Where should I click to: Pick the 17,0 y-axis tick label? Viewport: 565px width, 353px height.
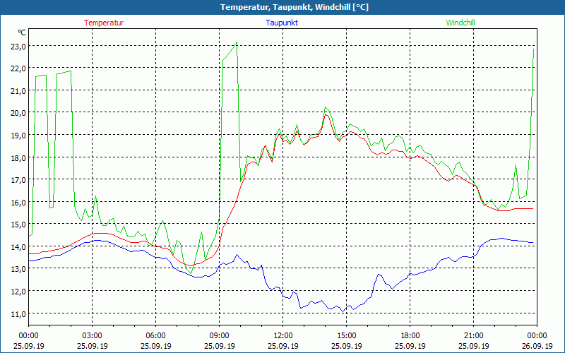[18, 180]
